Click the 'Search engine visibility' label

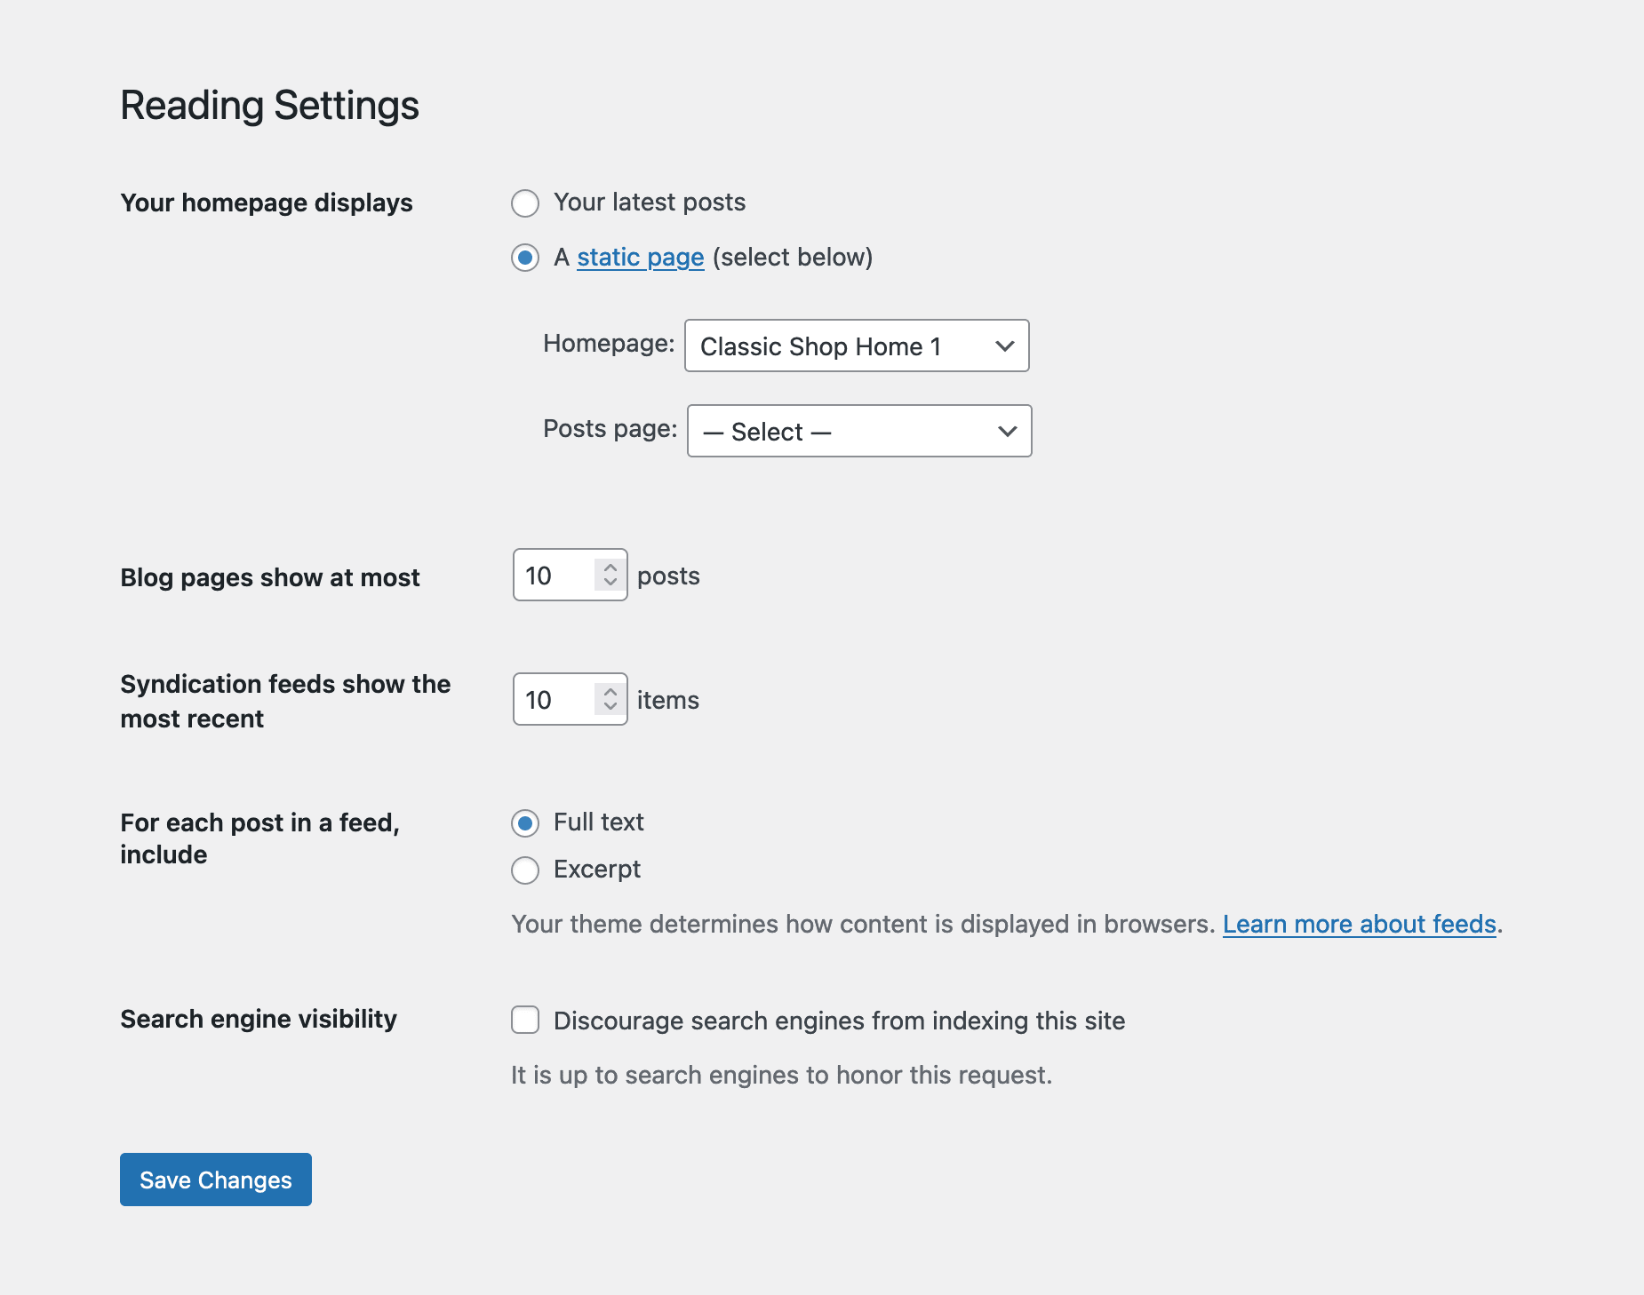[259, 1020]
